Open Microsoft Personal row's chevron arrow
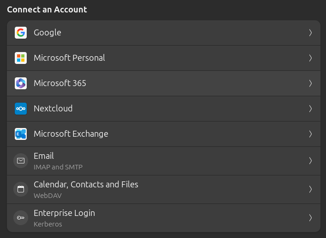The image size is (326, 238). (310, 58)
